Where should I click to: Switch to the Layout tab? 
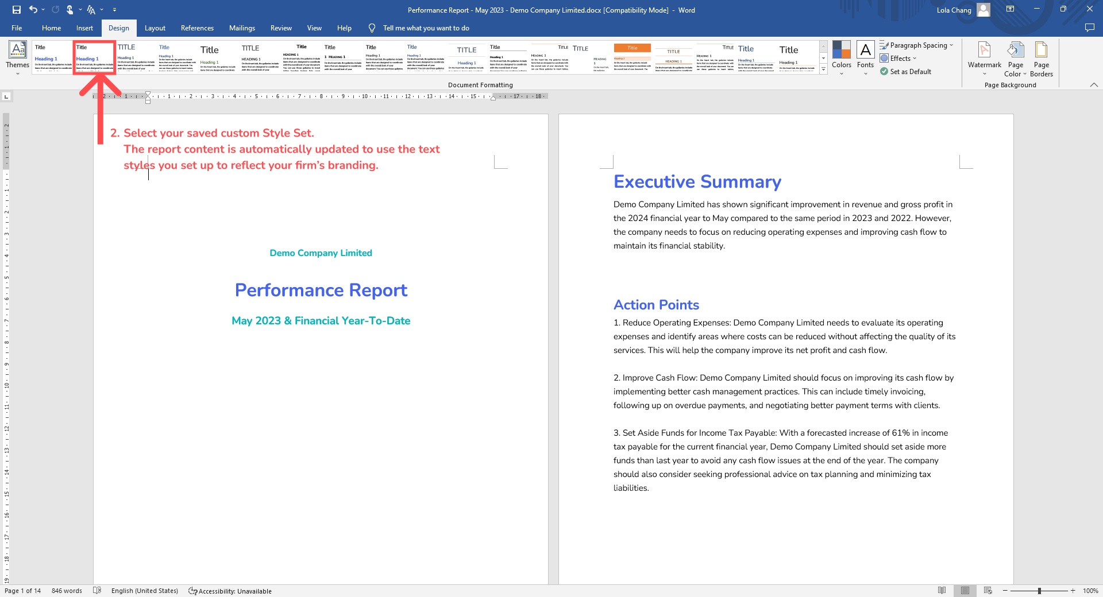[x=155, y=28]
